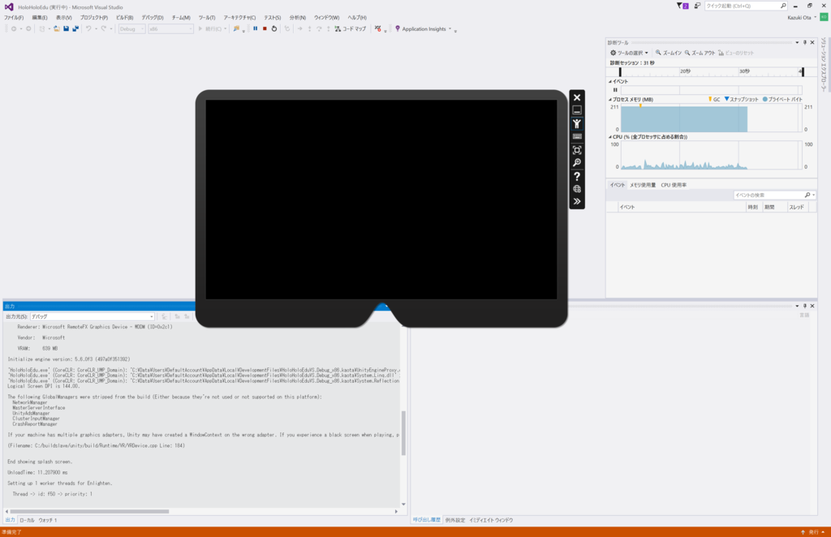The width and height of the screenshot is (831, 537).
Task: Click ビューのリセット in diagnostic tools
Action: pyautogui.click(x=736, y=53)
